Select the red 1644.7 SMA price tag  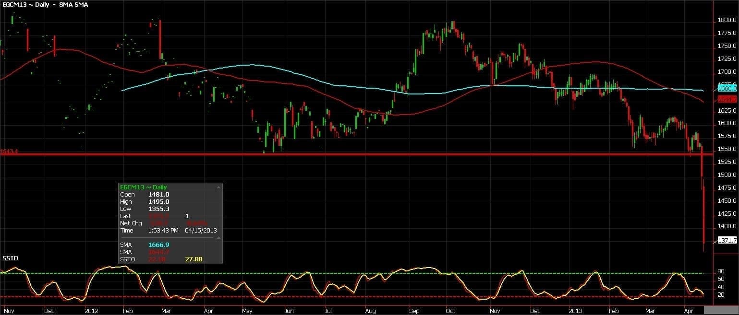(727, 99)
